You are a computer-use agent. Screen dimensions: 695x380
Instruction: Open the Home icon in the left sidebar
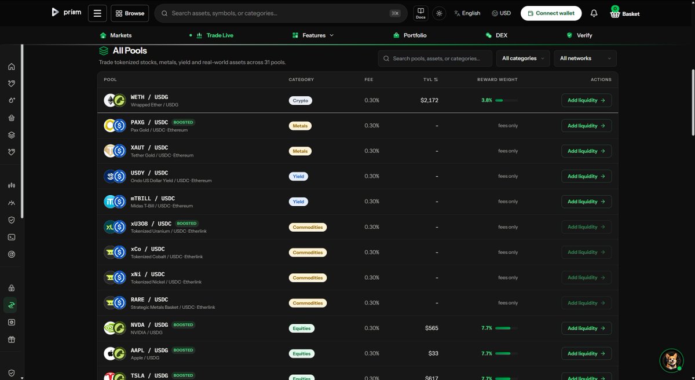11,67
